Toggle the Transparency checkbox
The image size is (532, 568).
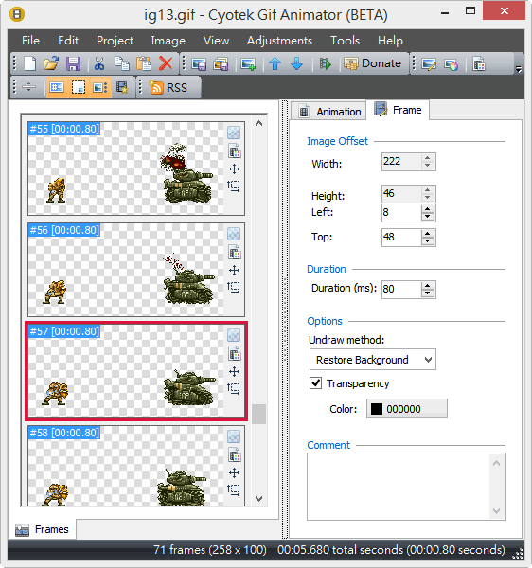tap(316, 382)
